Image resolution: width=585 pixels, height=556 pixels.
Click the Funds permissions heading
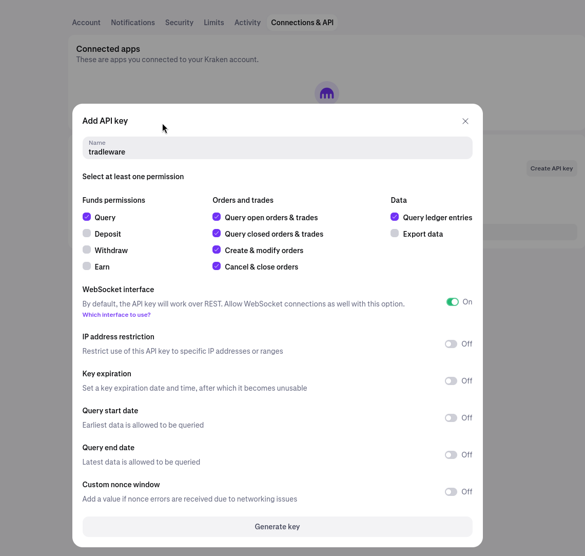(114, 200)
